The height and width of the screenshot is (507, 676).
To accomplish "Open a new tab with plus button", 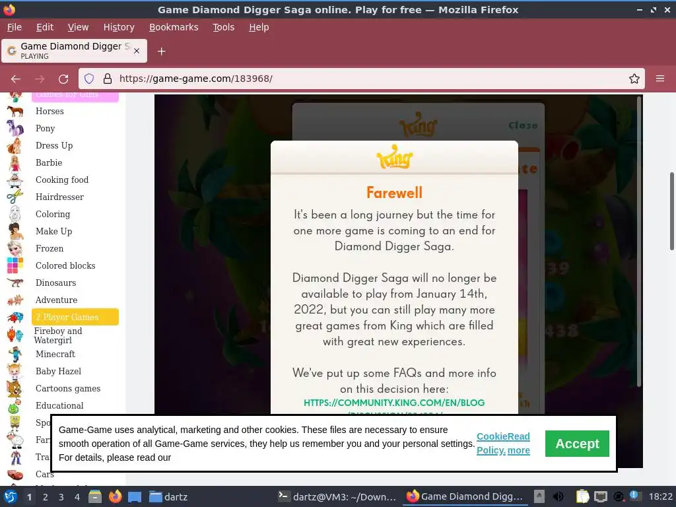I will (161, 51).
